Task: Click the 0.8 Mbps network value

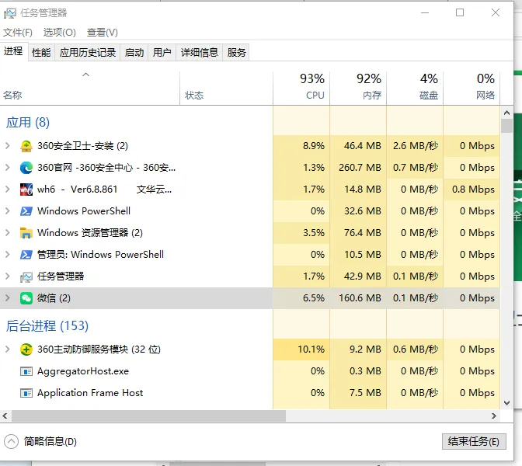Action: [x=473, y=190]
